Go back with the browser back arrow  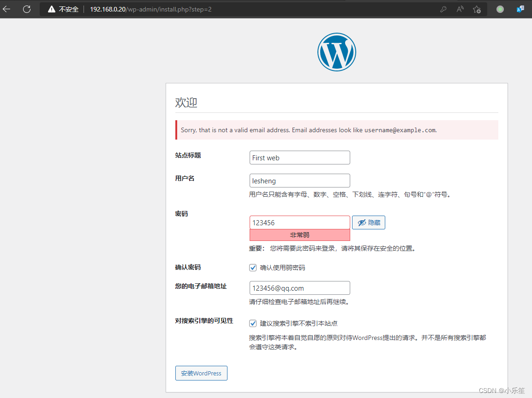pos(7,9)
